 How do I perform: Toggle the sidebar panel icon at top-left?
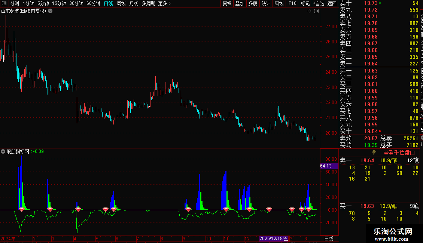[x=4, y=3]
